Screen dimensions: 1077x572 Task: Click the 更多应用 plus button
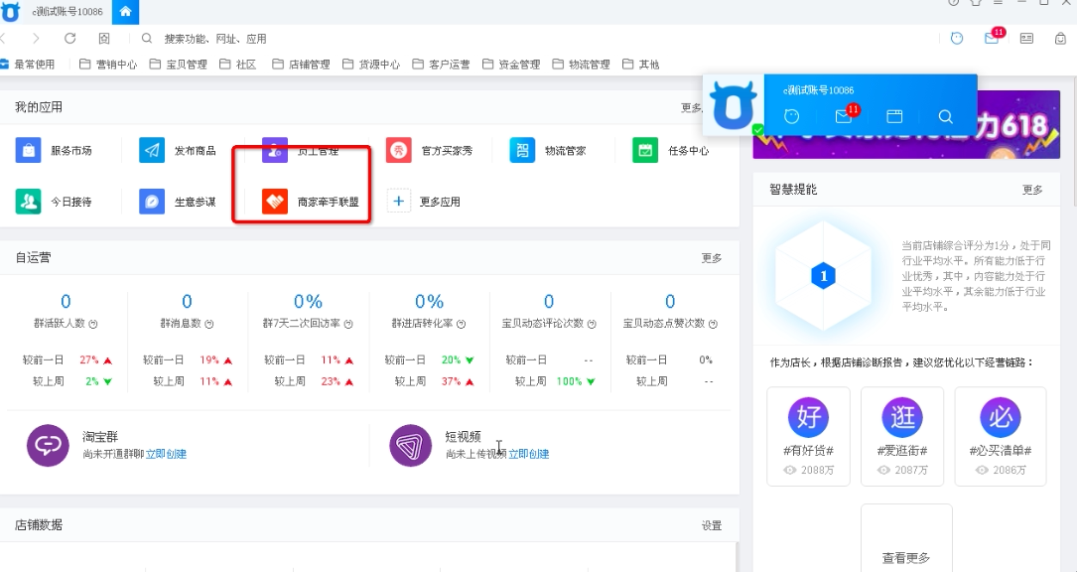398,202
